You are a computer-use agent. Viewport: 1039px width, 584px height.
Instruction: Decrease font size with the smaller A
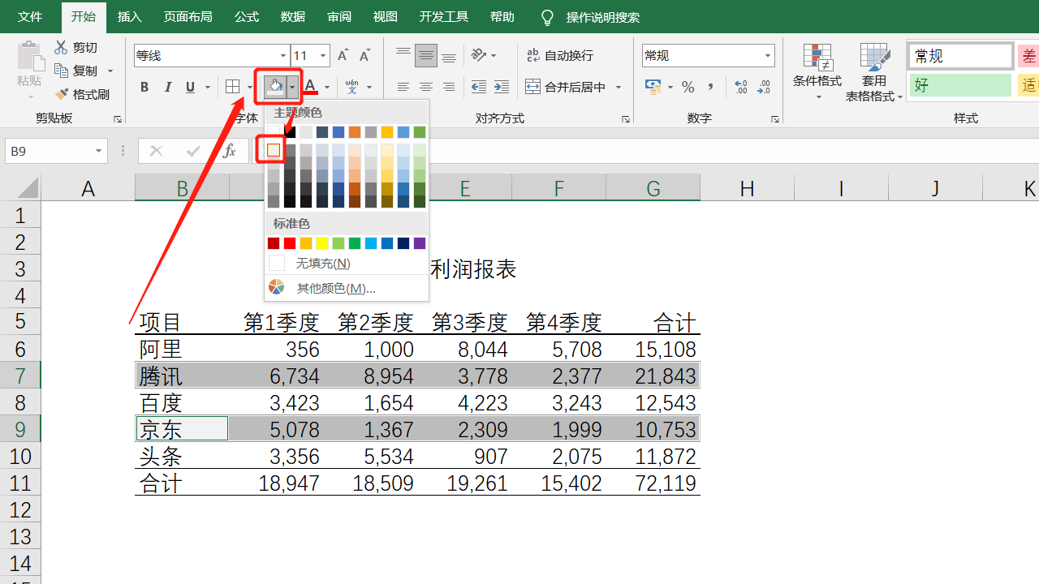[365, 55]
